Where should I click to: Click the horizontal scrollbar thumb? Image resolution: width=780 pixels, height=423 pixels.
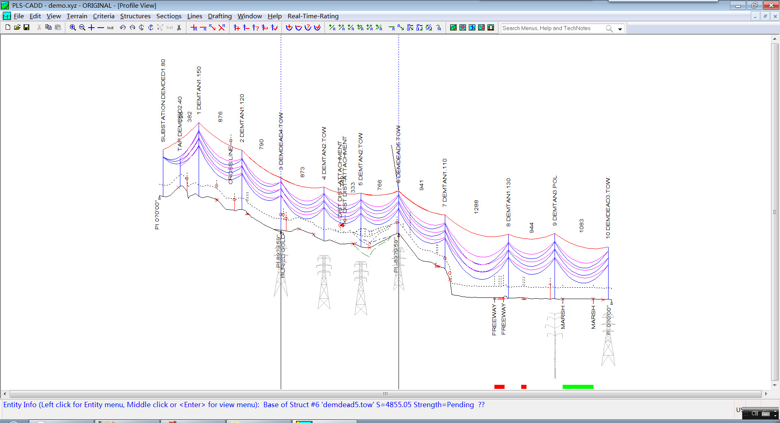385,394
